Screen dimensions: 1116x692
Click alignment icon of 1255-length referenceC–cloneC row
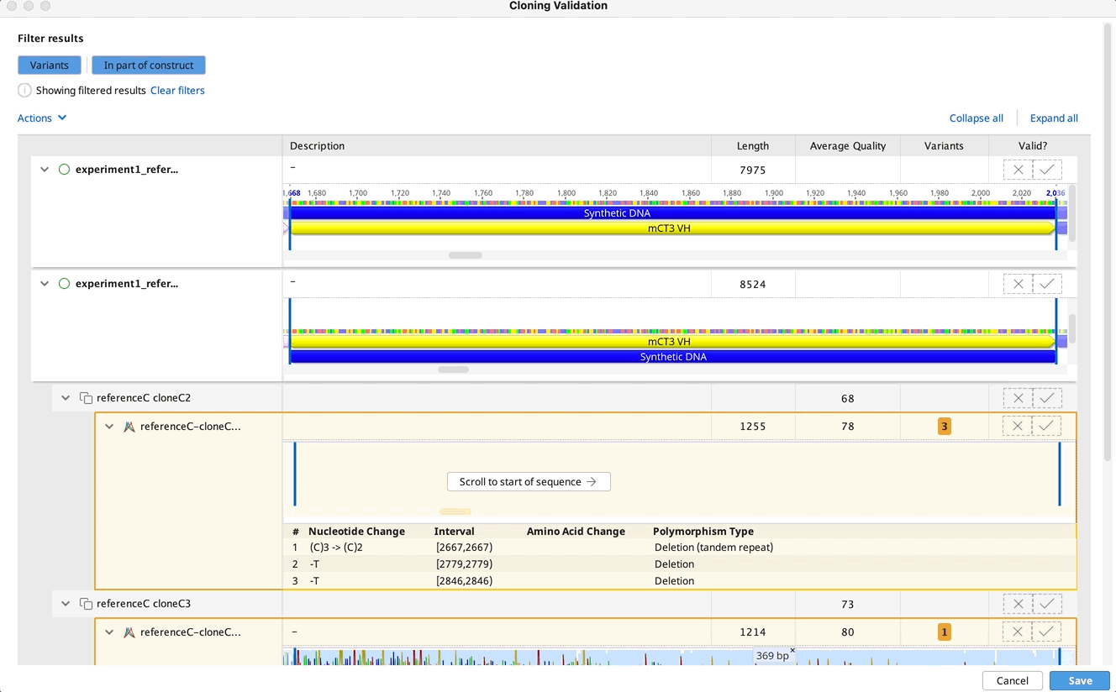(x=129, y=427)
